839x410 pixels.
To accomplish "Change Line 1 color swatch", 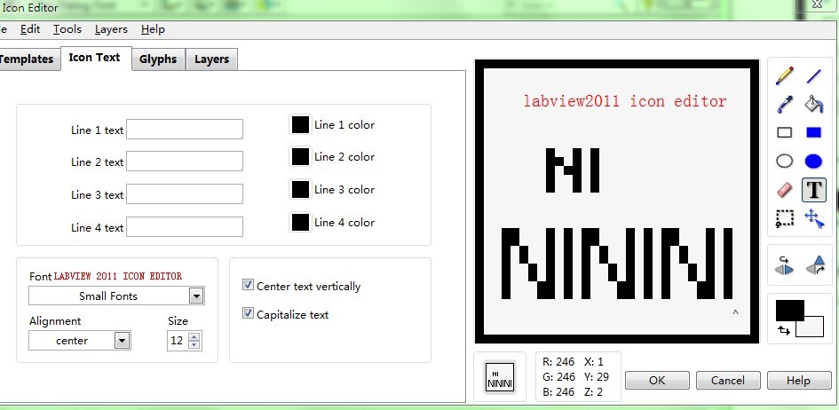I will point(300,124).
